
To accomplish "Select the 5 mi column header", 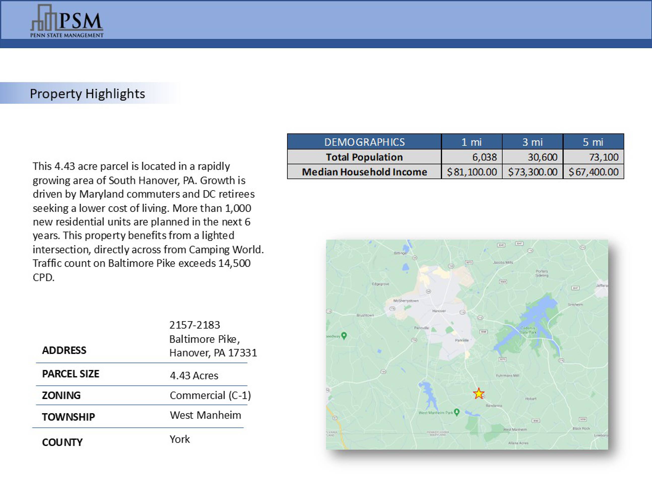I will pos(593,142).
